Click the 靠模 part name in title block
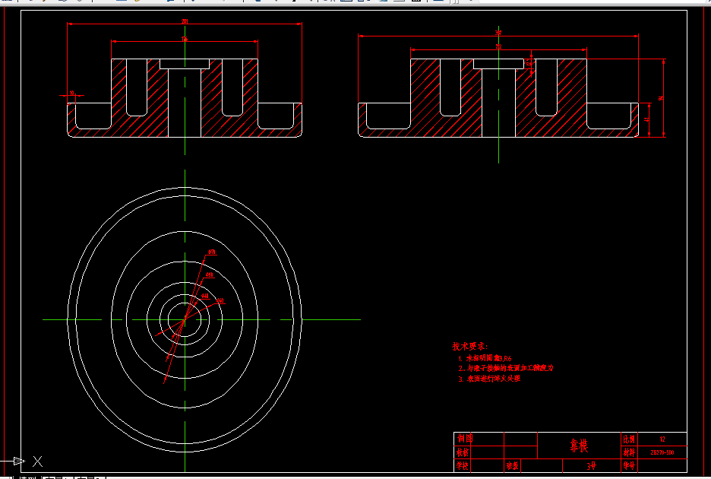 579,446
